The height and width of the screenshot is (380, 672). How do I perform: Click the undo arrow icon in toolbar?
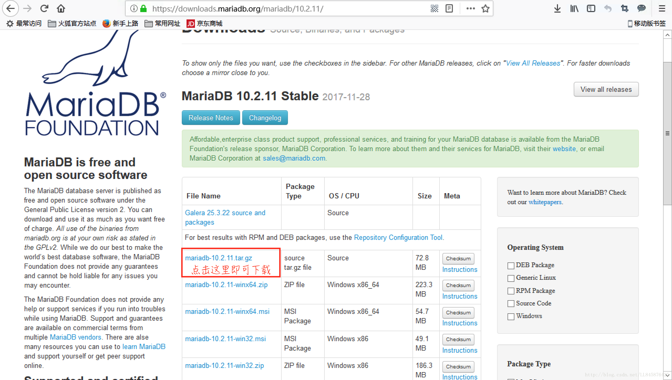(608, 9)
